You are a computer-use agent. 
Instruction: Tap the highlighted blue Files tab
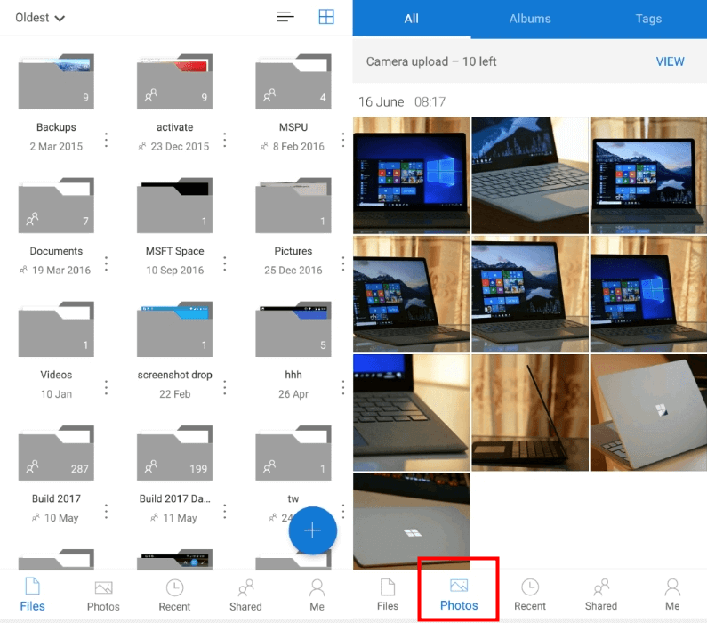[32, 595]
